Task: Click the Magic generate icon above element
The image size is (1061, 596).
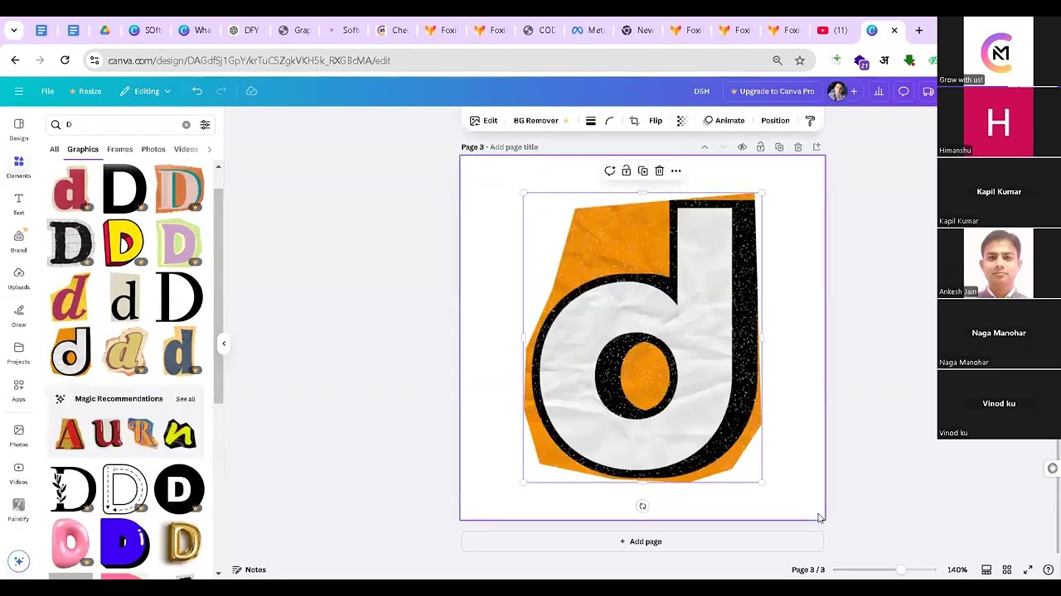Action: pyautogui.click(x=609, y=171)
